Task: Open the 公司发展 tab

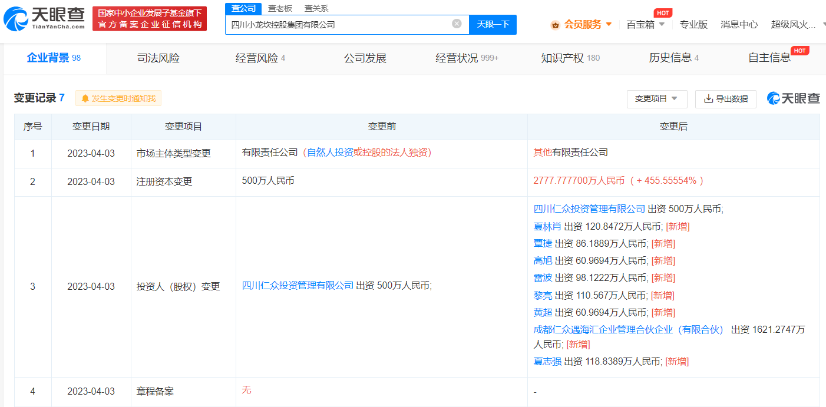Action: click(365, 58)
